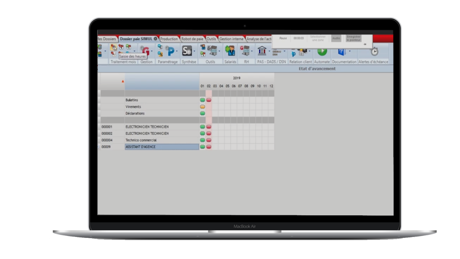Screen dimensions: 460x259
Task: Select the Bulletins row label
Action: click(132, 100)
